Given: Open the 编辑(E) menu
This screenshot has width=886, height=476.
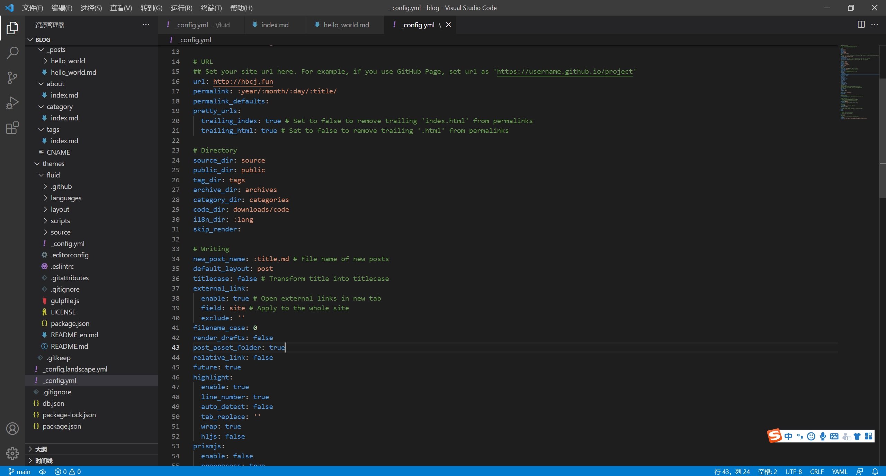Looking at the screenshot, I should [x=62, y=8].
